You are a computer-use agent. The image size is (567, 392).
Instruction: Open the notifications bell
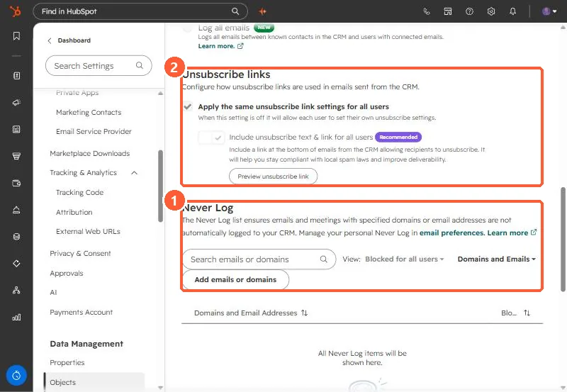(512, 11)
